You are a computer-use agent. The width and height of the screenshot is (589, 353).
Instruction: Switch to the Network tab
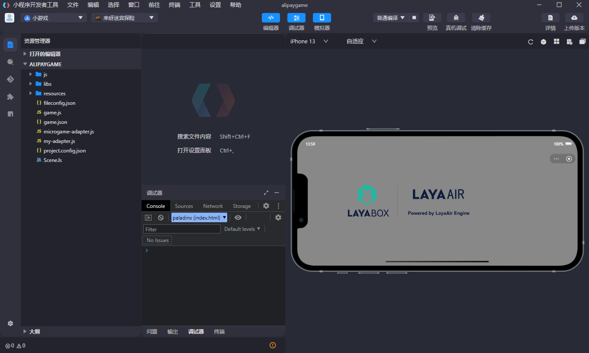coord(213,206)
